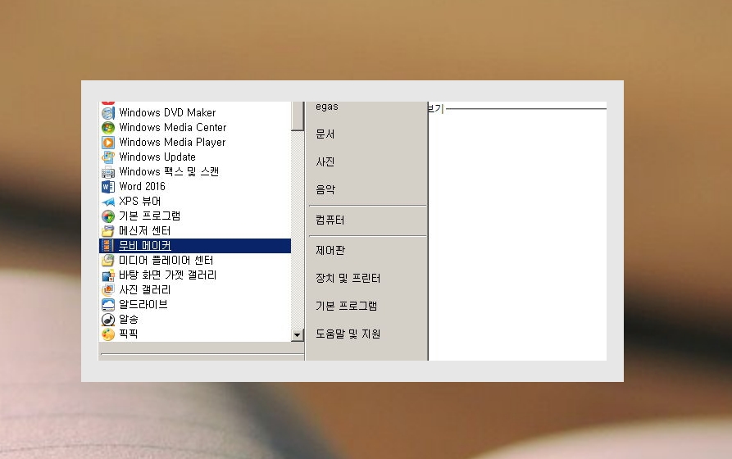Open 컴퓨터 in the right pane

point(330,220)
